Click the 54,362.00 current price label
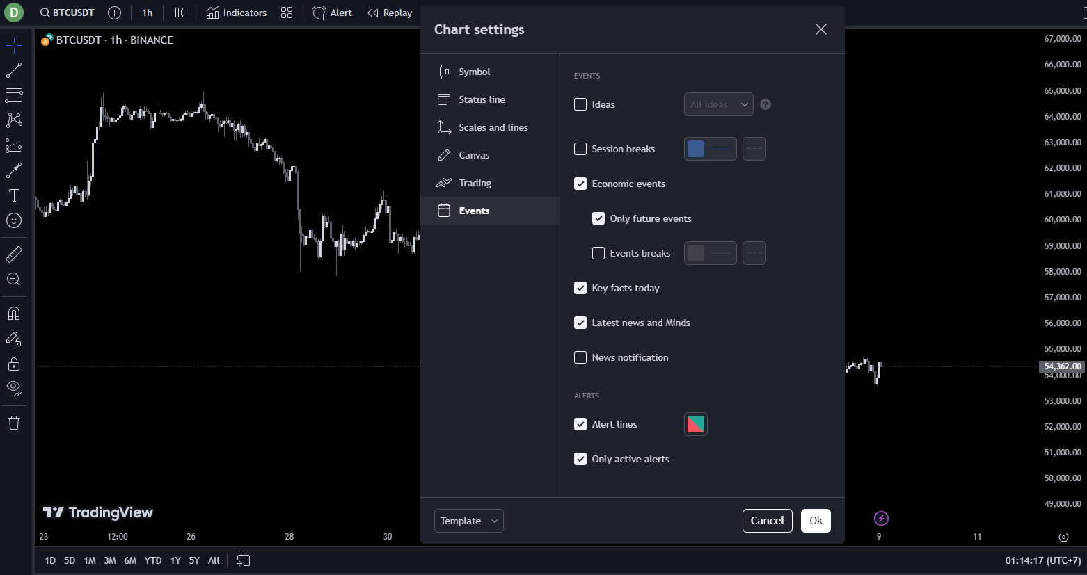Image resolution: width=1087 pixels, height=575 pixels. click(1062, 366)
